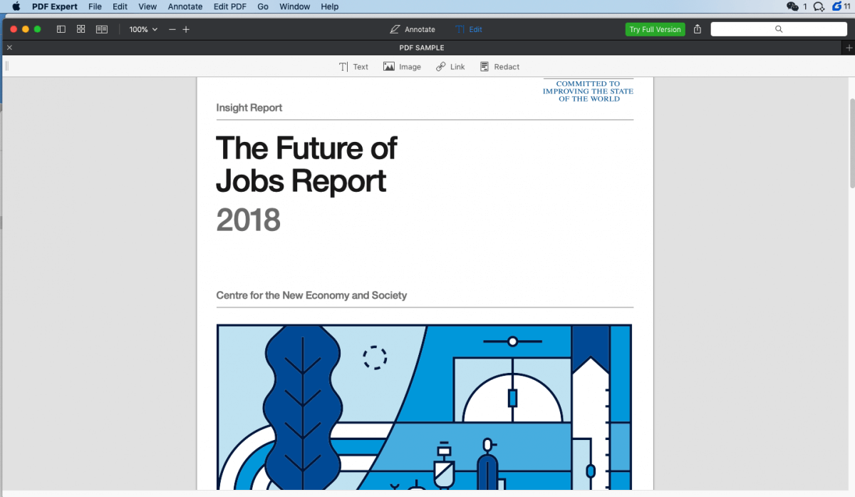Close the PDF SAMPLE tab
This screenshot has width=855, height=497.
(x=9, y=47)
